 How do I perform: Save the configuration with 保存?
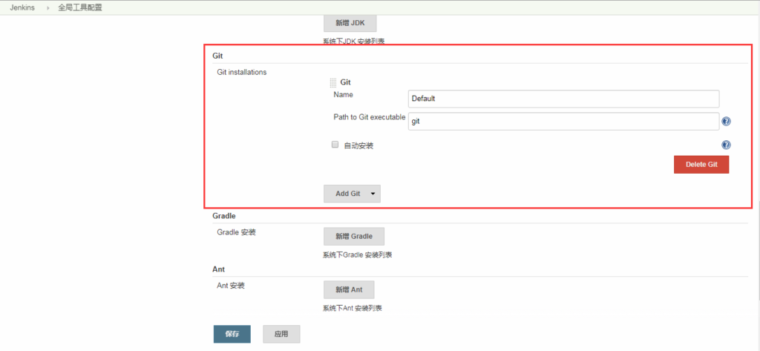pyautogui.click(x=232, y=334)
